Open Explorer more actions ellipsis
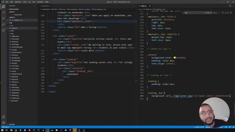Image resolution: width=235 pixels, height=132 pixels. tap(35, 6)
